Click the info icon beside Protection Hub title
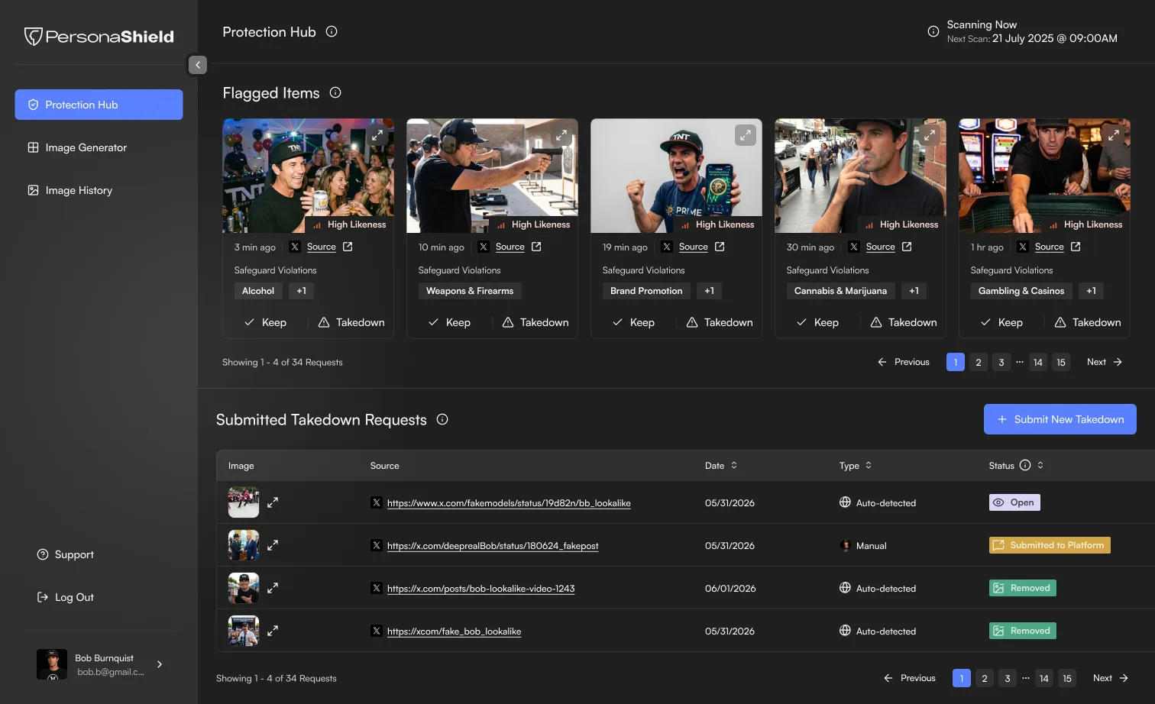This screenshot has width=1155, height=704. pyautogui.click(x=332, y=31)
